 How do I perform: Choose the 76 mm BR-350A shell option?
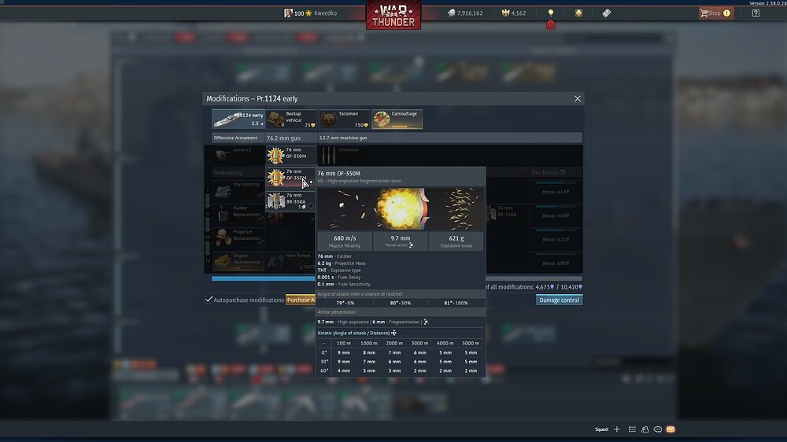291,201
